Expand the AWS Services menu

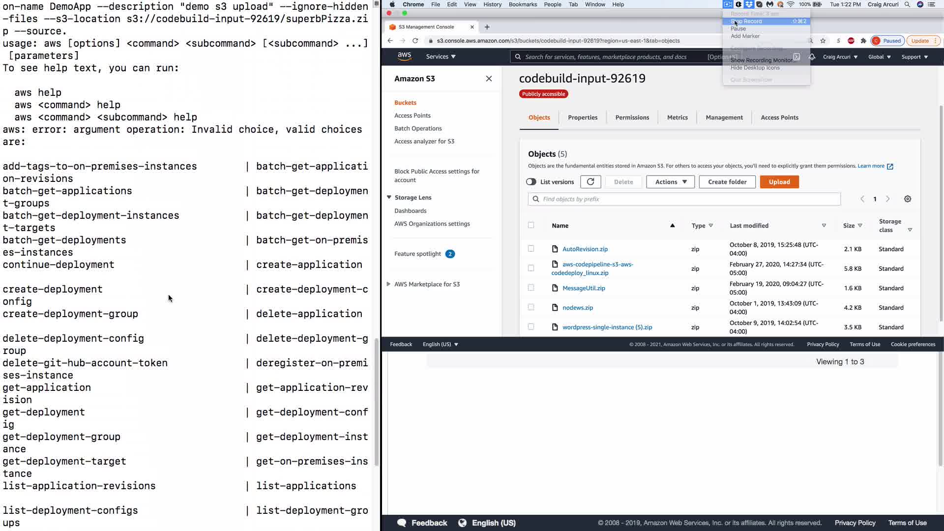(x=441, y=57)
